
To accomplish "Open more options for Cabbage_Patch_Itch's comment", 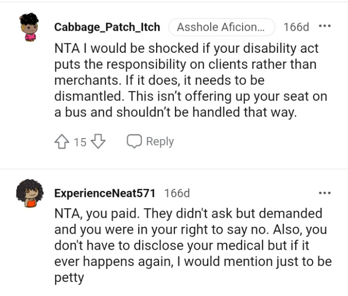I will (x=325, y=26).
